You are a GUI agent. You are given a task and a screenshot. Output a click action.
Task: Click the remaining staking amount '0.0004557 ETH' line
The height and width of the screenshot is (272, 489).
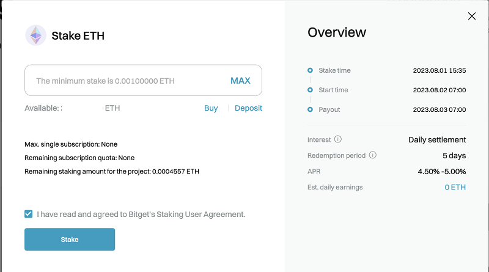[112, 171]
